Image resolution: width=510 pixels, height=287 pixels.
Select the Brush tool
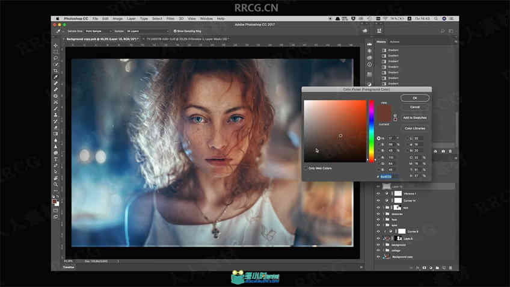(x=55, y=109)
